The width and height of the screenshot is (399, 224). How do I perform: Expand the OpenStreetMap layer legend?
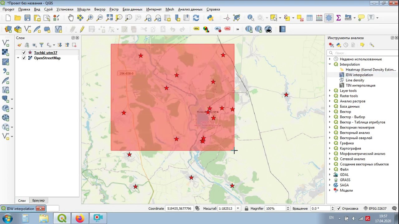pos(18,58)
